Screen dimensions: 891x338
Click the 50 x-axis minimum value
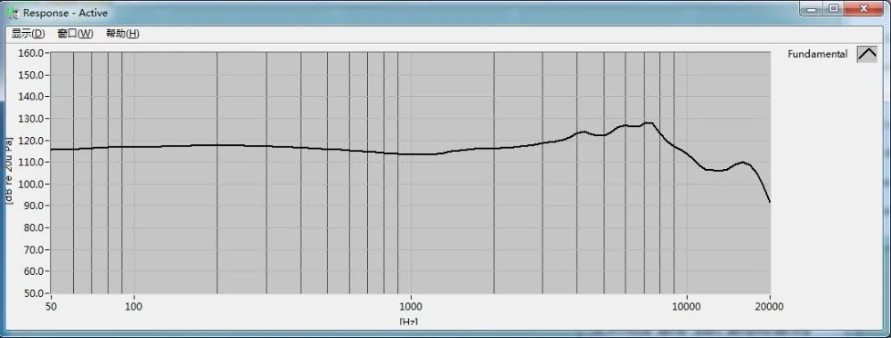click(x=51, y=306)
